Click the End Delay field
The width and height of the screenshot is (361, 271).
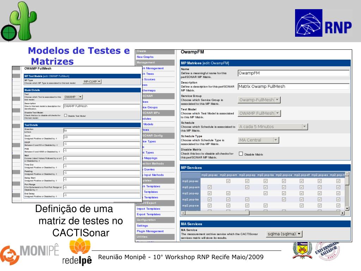click(x=102, y=195)
